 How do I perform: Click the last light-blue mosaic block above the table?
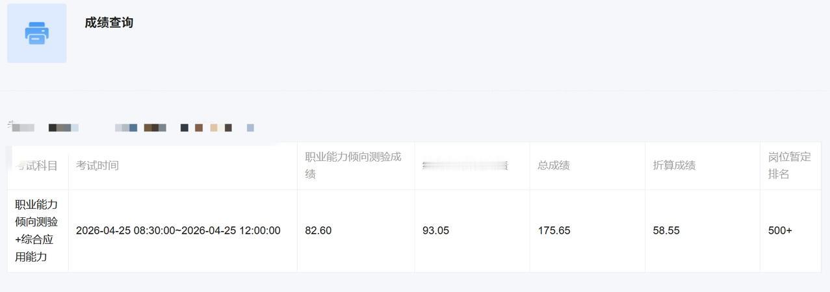coord(250,128)
